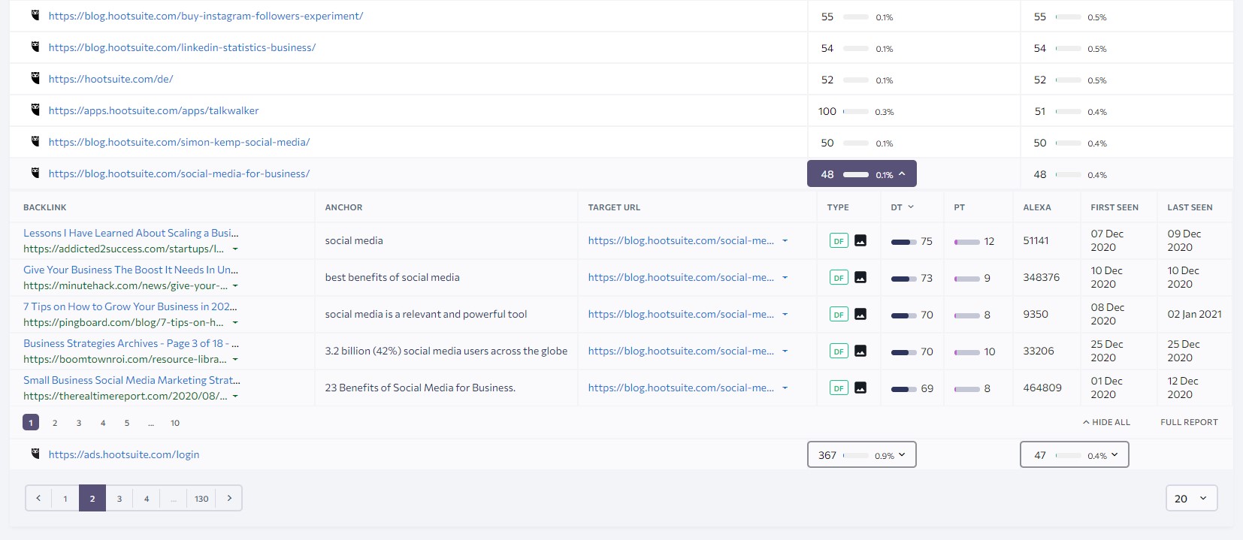Screen dimensions: 1243x540
Task: Go to previous page with left arrow
Action: click(x=38, y=498)
